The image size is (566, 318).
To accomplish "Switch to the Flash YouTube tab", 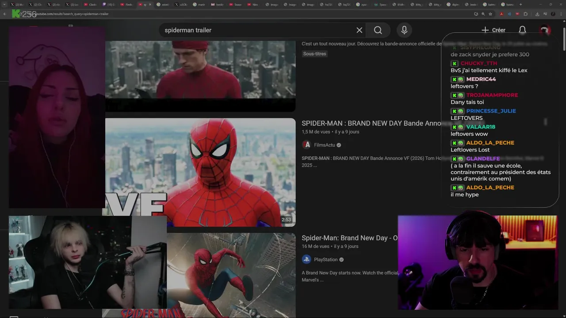I will click(126, 4).
